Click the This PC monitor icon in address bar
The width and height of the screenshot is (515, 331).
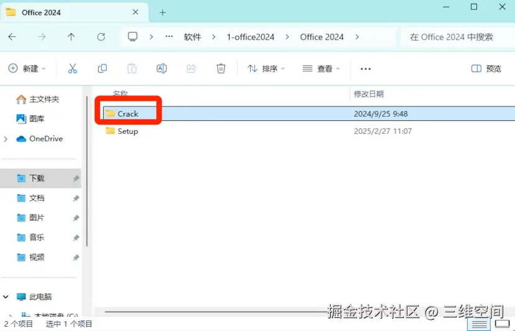pyautogui.click(x=133, y=37)
